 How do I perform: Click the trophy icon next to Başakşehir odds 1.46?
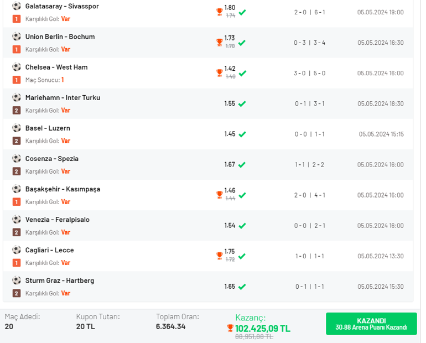click(x=219, y=195)
